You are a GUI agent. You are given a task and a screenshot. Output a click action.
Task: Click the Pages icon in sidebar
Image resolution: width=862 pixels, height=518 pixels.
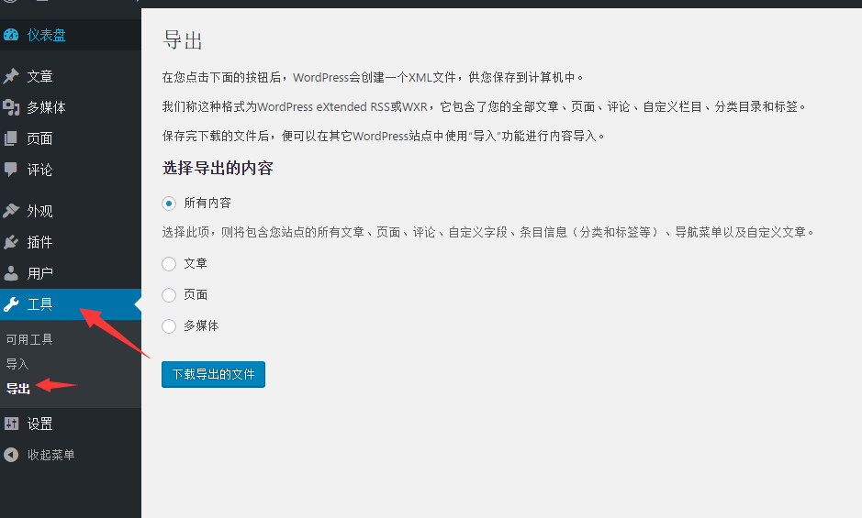pyautogui.click(x=11, y=138)
